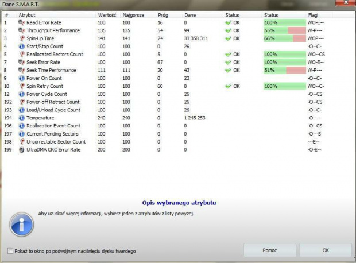This screenshot has height=263, width=356.
Task: Sort by the Atrybut column header
Action: click(27, 15)
